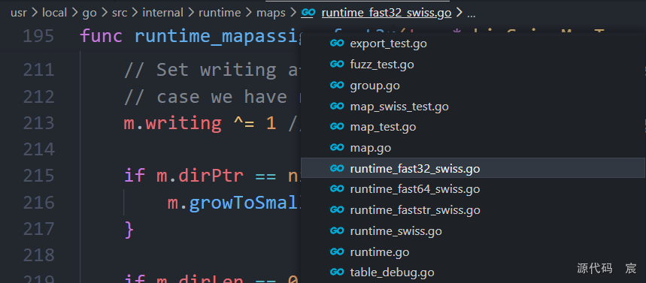The width and height of the screenshot is (646, 283).
Task: Open the runtime breadcrumb segment
Action: coord(220,13)
